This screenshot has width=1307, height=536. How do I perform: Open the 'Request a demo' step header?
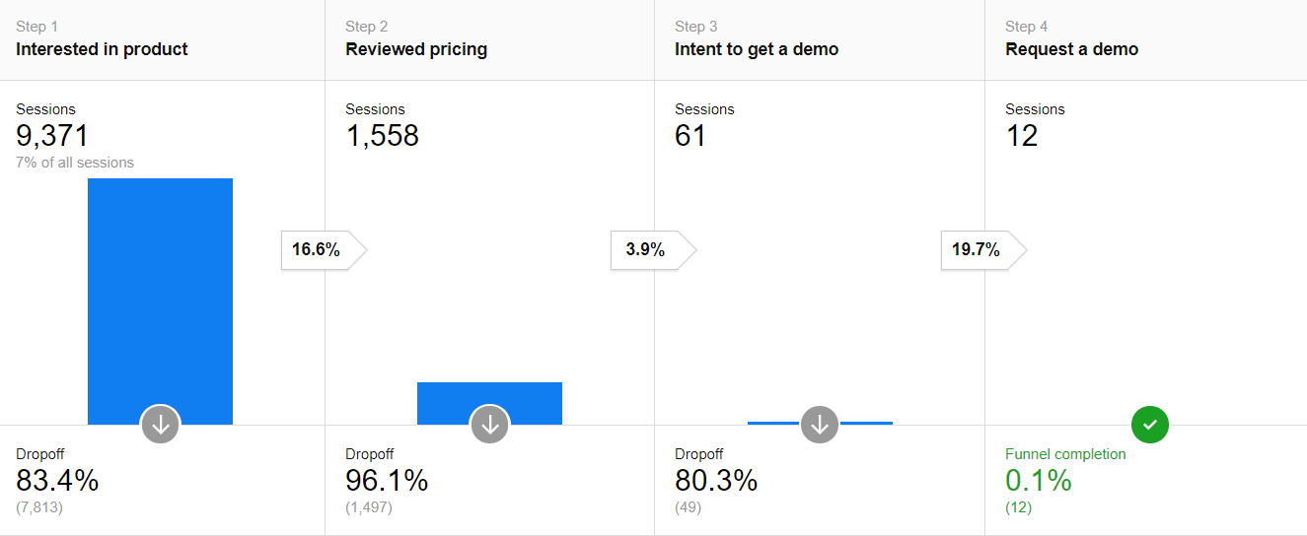tap(1071, 49)
